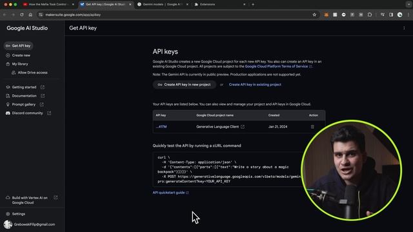Image resolution: width=413 pixels, height=232 pixels.
Task: Click the orange MetaMask-style extension icon
Action: coord(327,15)
